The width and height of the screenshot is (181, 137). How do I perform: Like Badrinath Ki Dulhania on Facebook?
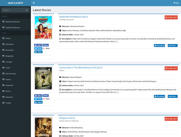(x=38, y=45)
